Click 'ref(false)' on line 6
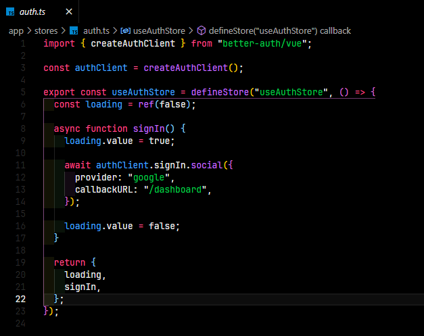 164,104
